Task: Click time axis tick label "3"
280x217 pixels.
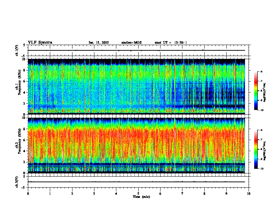Action: click(x=94, y=194)
